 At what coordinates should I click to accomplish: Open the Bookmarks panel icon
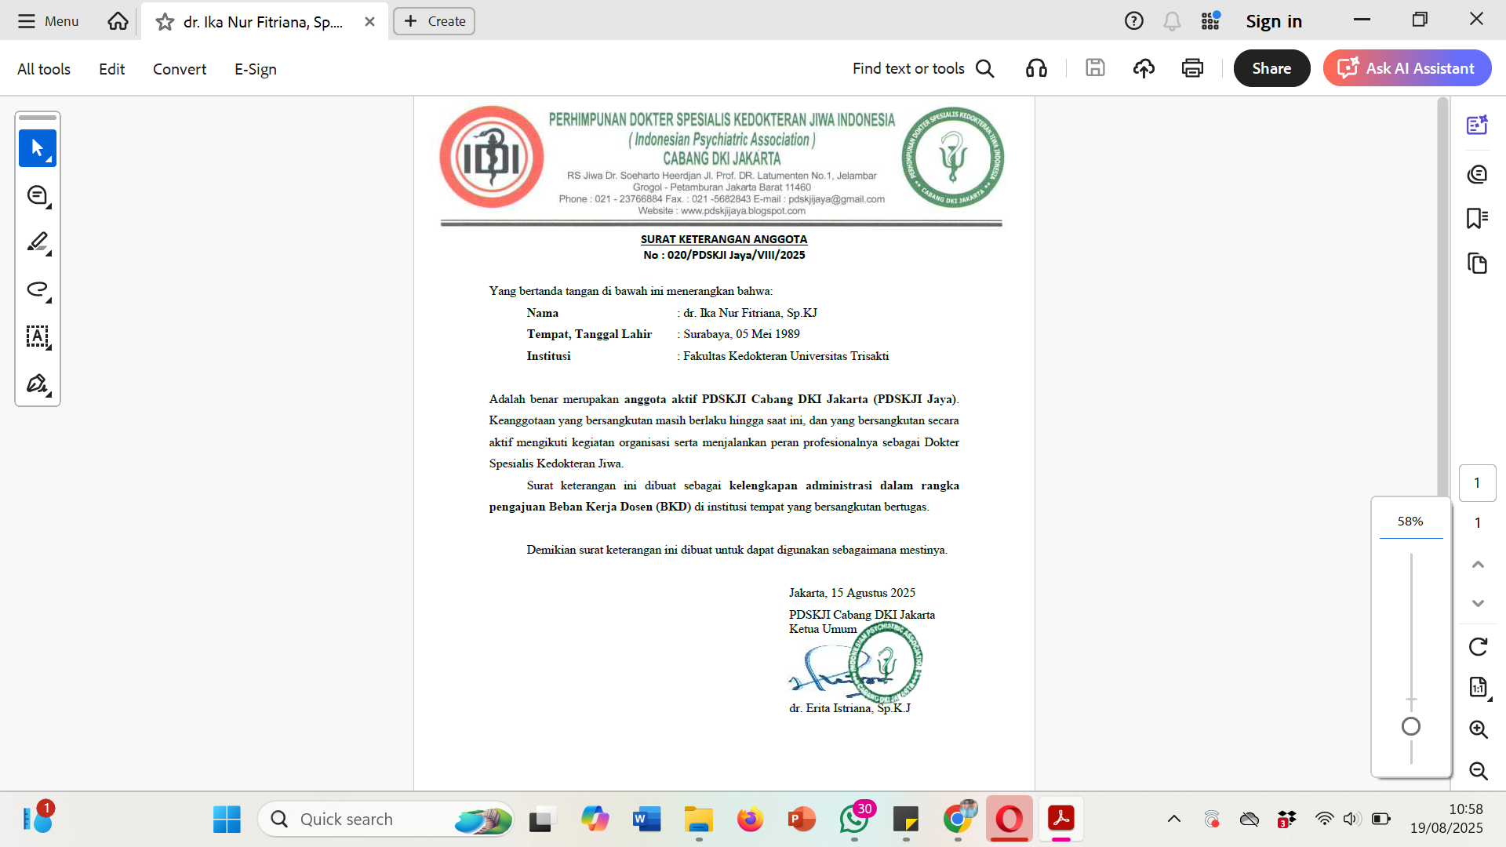[x=1477, y=218]
